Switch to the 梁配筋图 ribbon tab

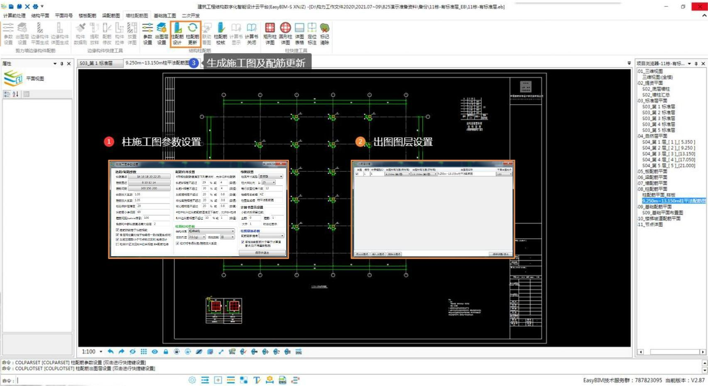pyautogui.click(x=111, y=16)
